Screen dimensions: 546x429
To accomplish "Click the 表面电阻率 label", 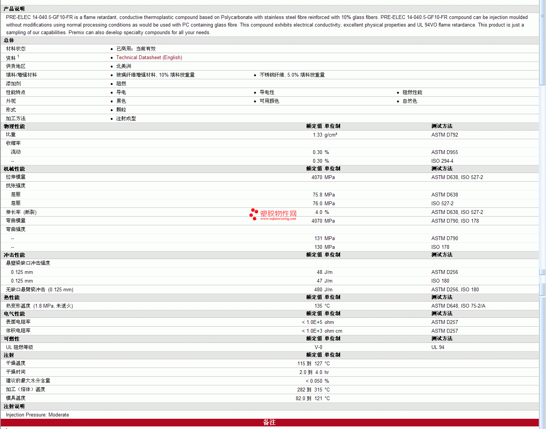I will [x=18, y=322].
